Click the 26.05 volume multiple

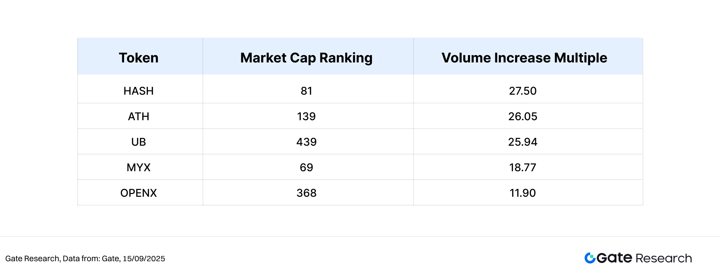[523, 116]
